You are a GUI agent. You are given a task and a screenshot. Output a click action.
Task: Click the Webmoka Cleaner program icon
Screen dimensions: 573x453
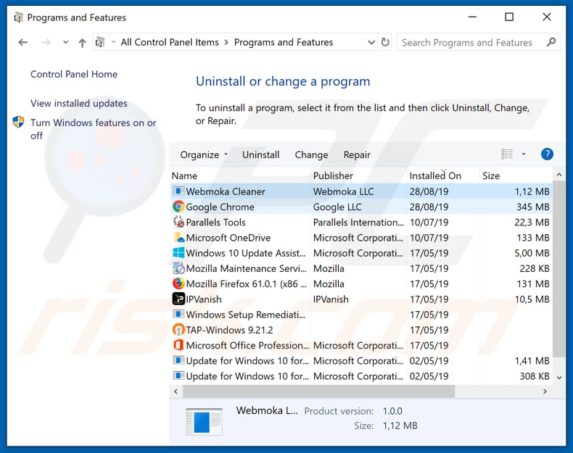(178, 191)
